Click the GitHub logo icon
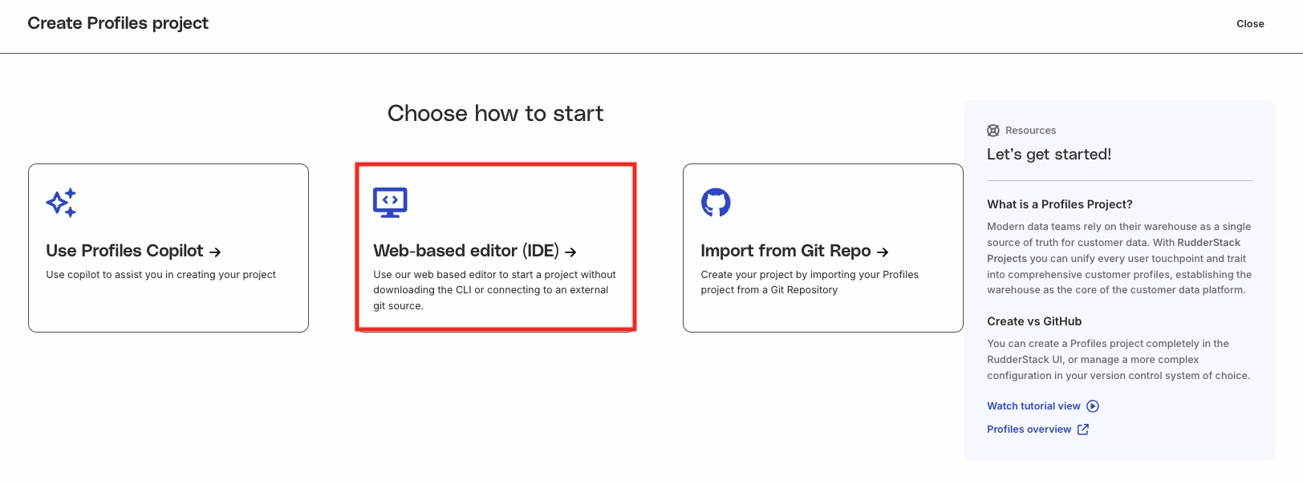 716,203
